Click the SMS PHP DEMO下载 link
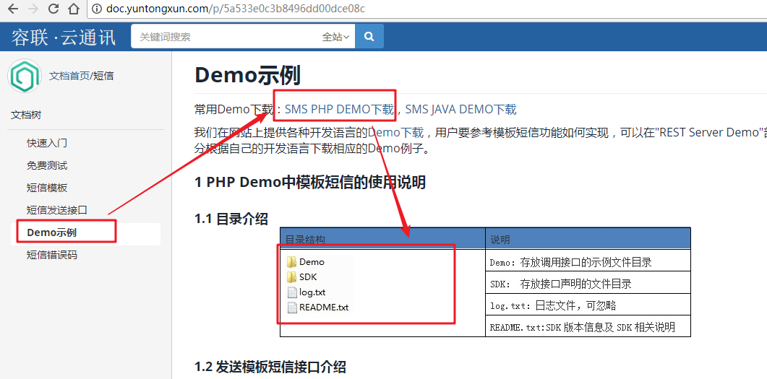The height and width of the screenshot is (379, 767). coord(339,110)
